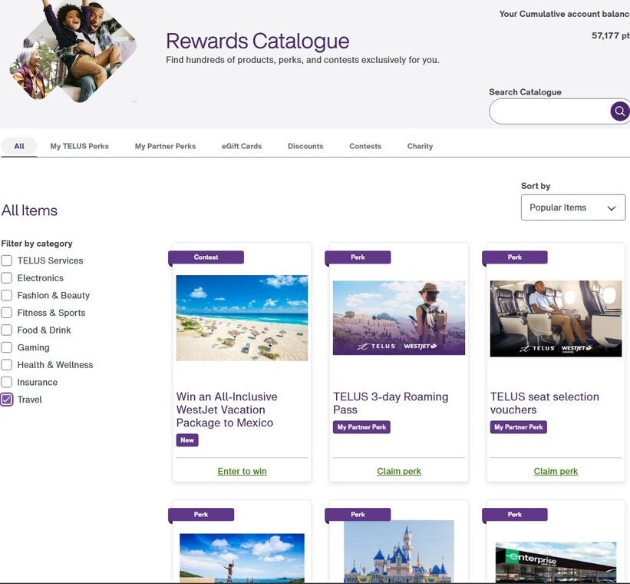The width and height of the screenshot is (630, 584).
Task: Switch to the eGift Cards tab
Action: pos(241,145)
